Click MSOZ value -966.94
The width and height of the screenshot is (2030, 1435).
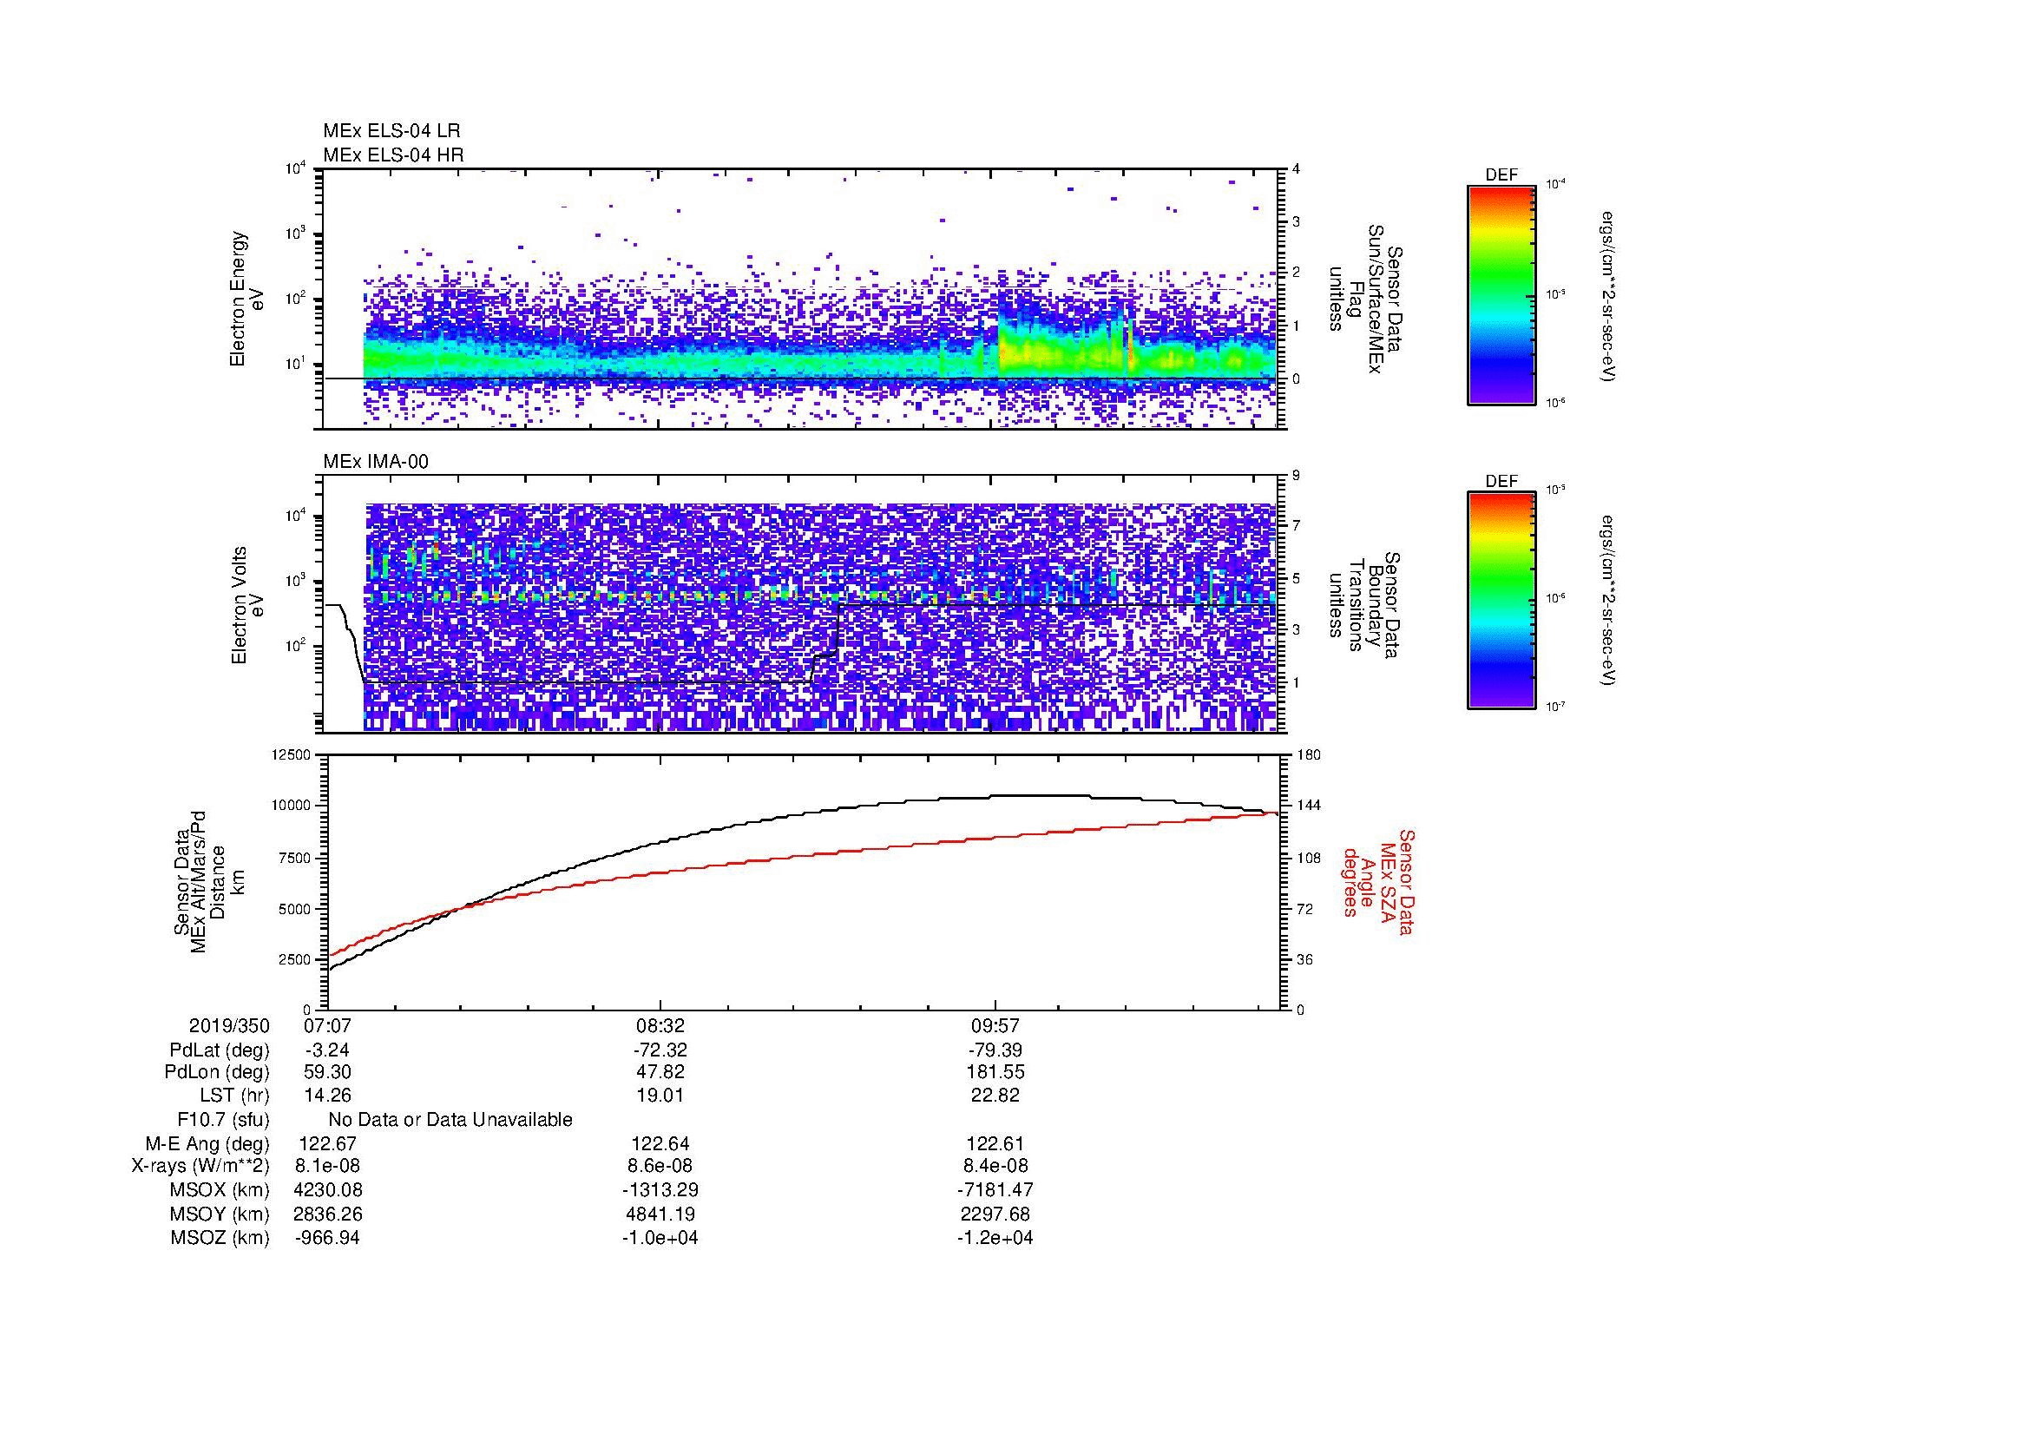(x=327, y=1237)
